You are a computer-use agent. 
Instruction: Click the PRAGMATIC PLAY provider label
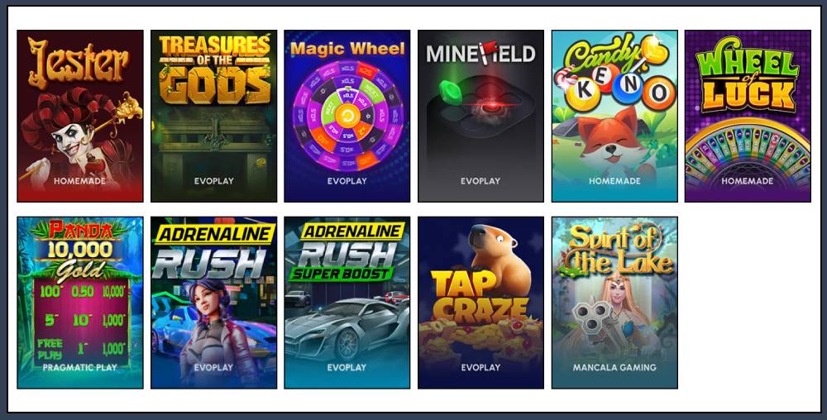(80, 367)
